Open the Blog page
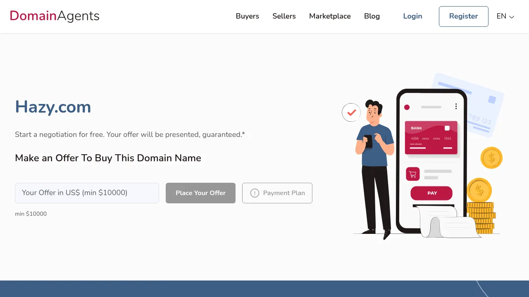The image size is (529, 297). click(x=372, y=16)
